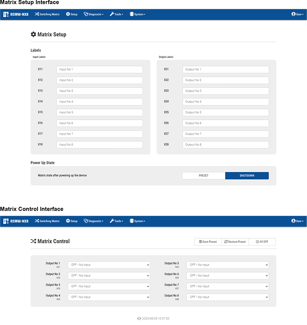This screenshot has height=325, width=307.
Task: Open the Output No 8 input dropdown
Action: pos(228,297)
